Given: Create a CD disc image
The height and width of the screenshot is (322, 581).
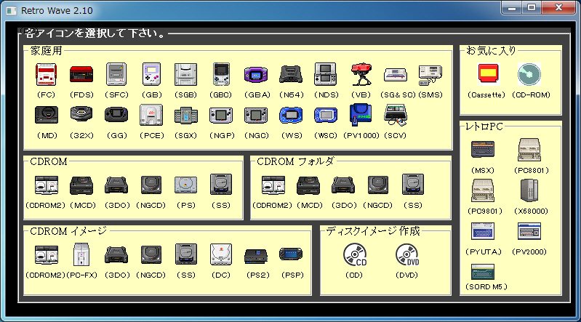Looking at the screenshot, I should click(355, 254).
